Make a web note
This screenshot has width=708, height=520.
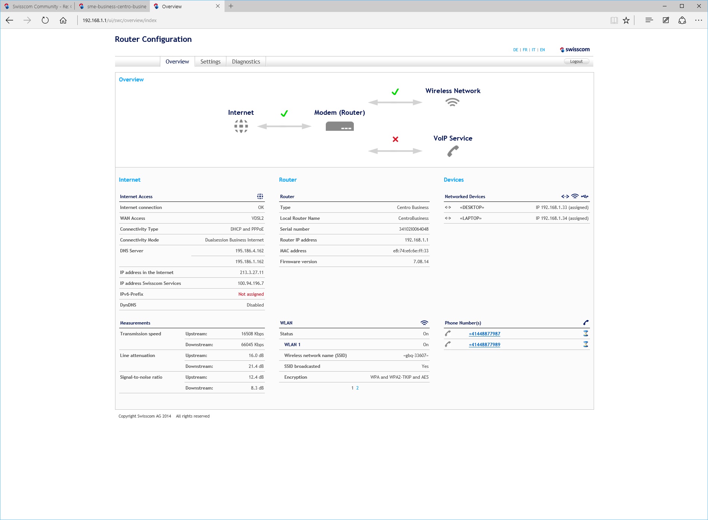click(x=666, y=20)
